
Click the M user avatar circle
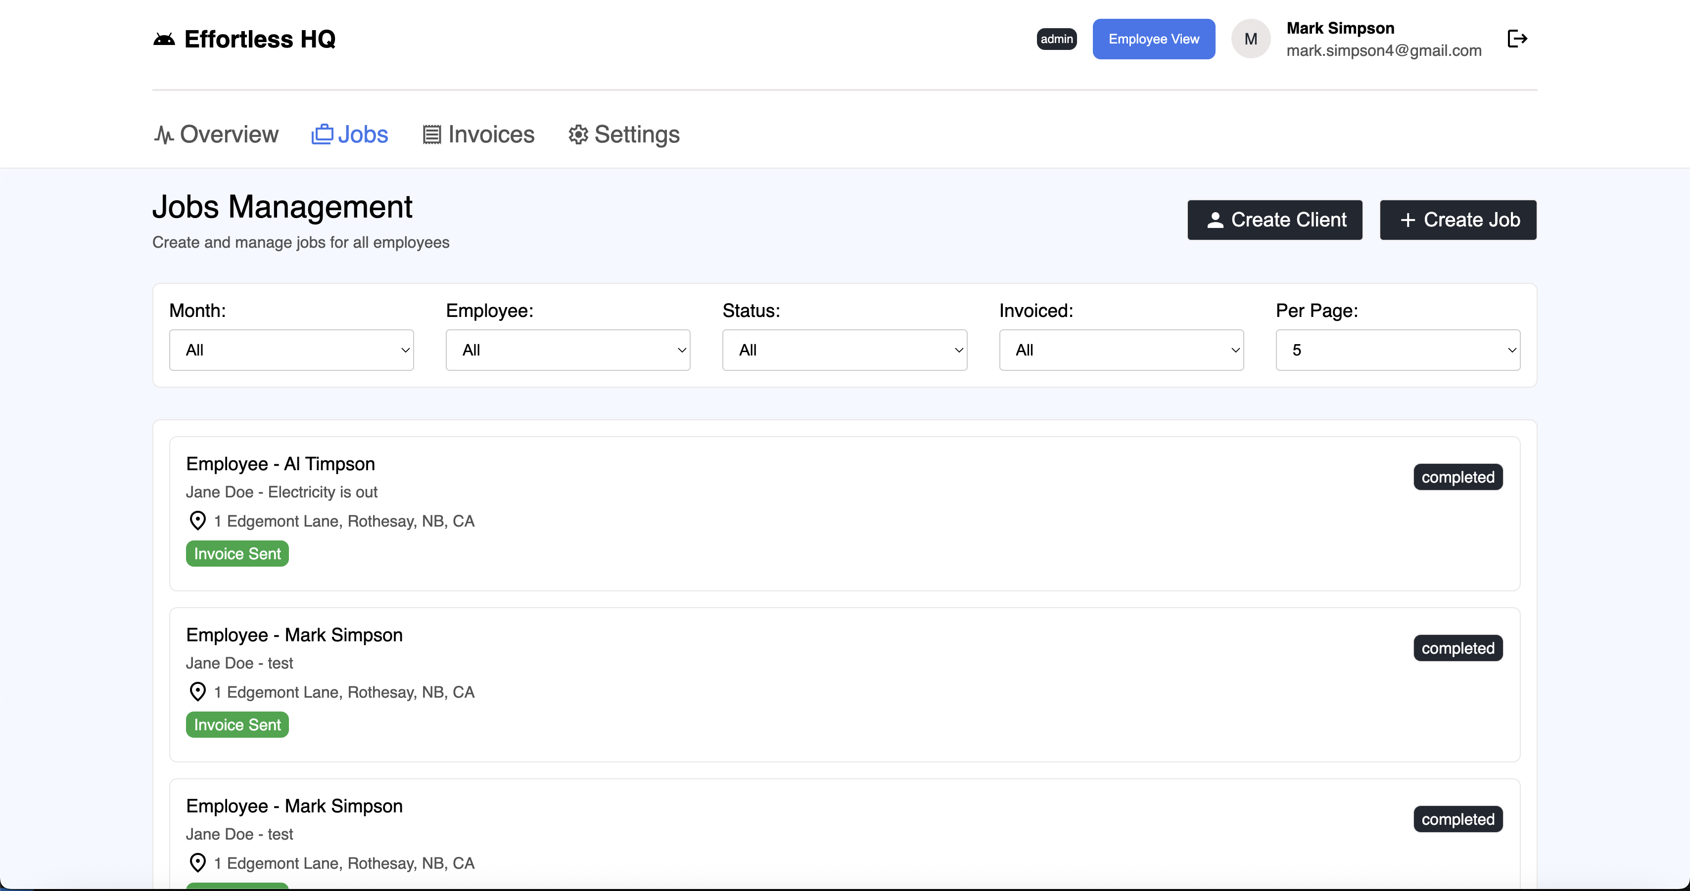point(1251,39)
